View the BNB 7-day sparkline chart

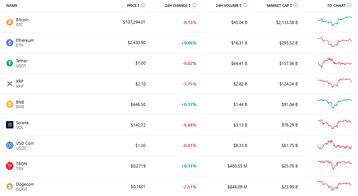coord(334,103)
